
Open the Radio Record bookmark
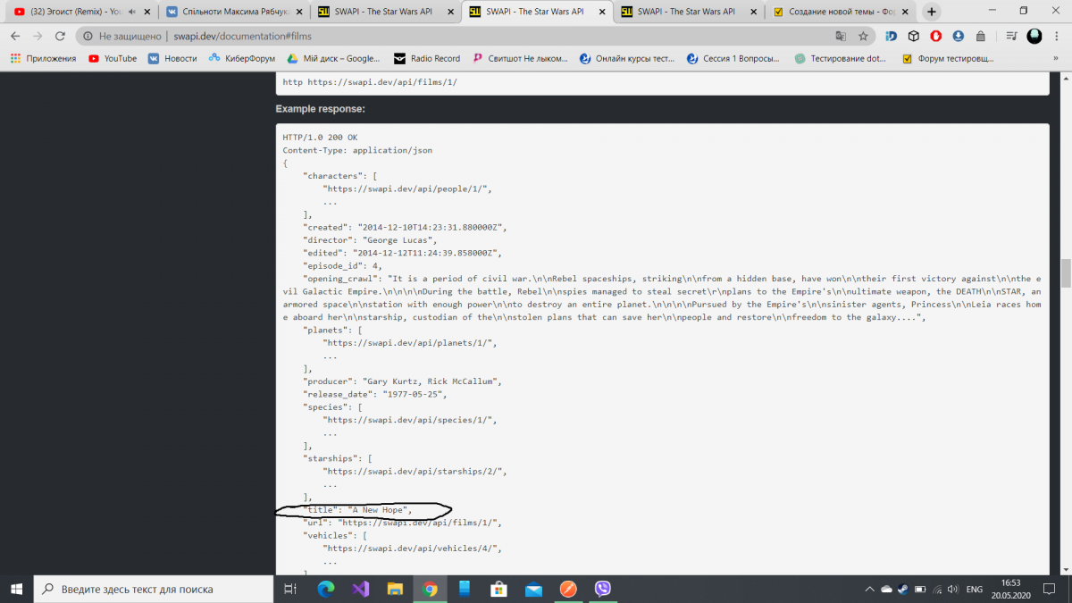(427, 58)
